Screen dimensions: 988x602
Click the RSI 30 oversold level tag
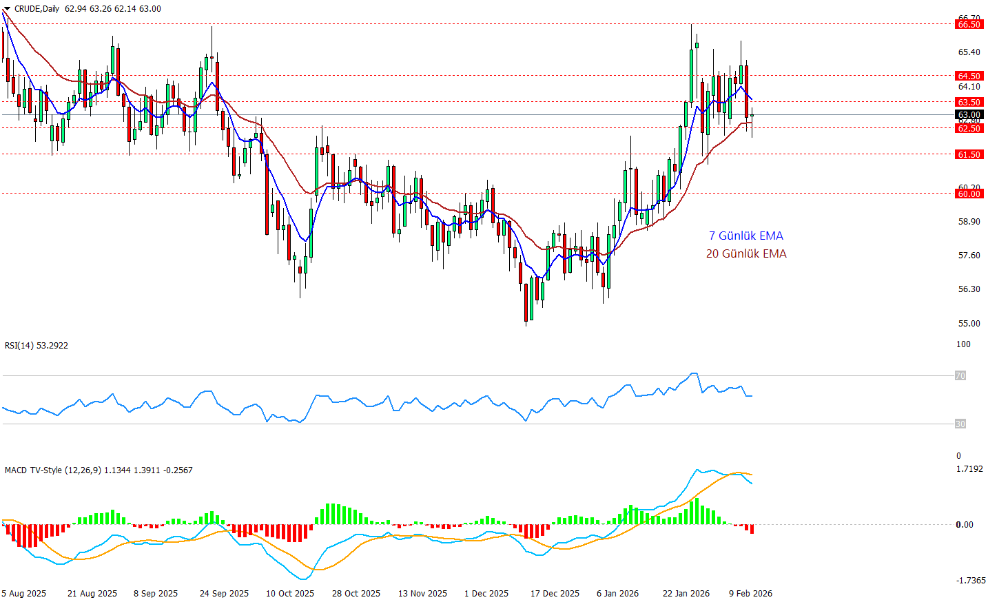coord(960,424)
